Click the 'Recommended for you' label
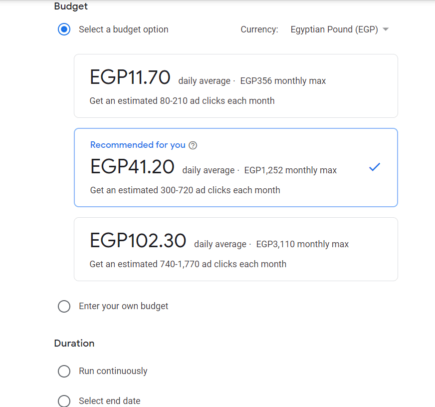Image resolution: width=435 pixels, height=407 pixels. pyautogui.click(x=138, y=145)
